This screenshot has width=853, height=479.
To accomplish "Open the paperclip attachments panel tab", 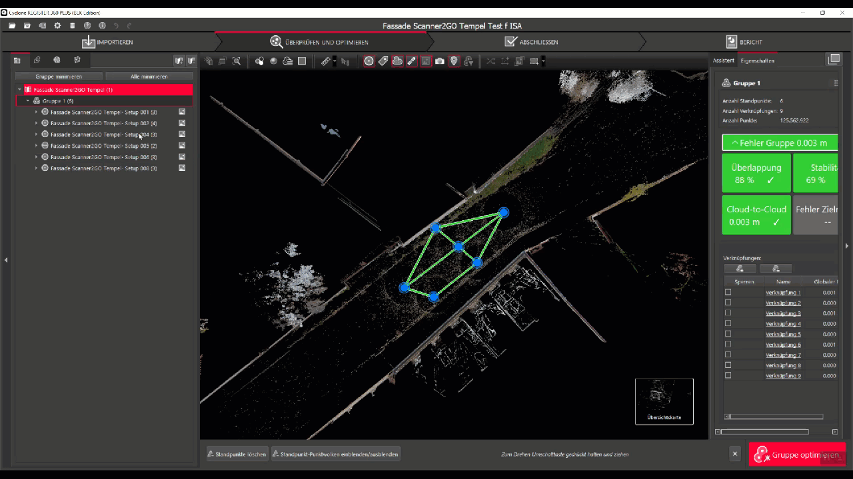I will tap(37, 61).
